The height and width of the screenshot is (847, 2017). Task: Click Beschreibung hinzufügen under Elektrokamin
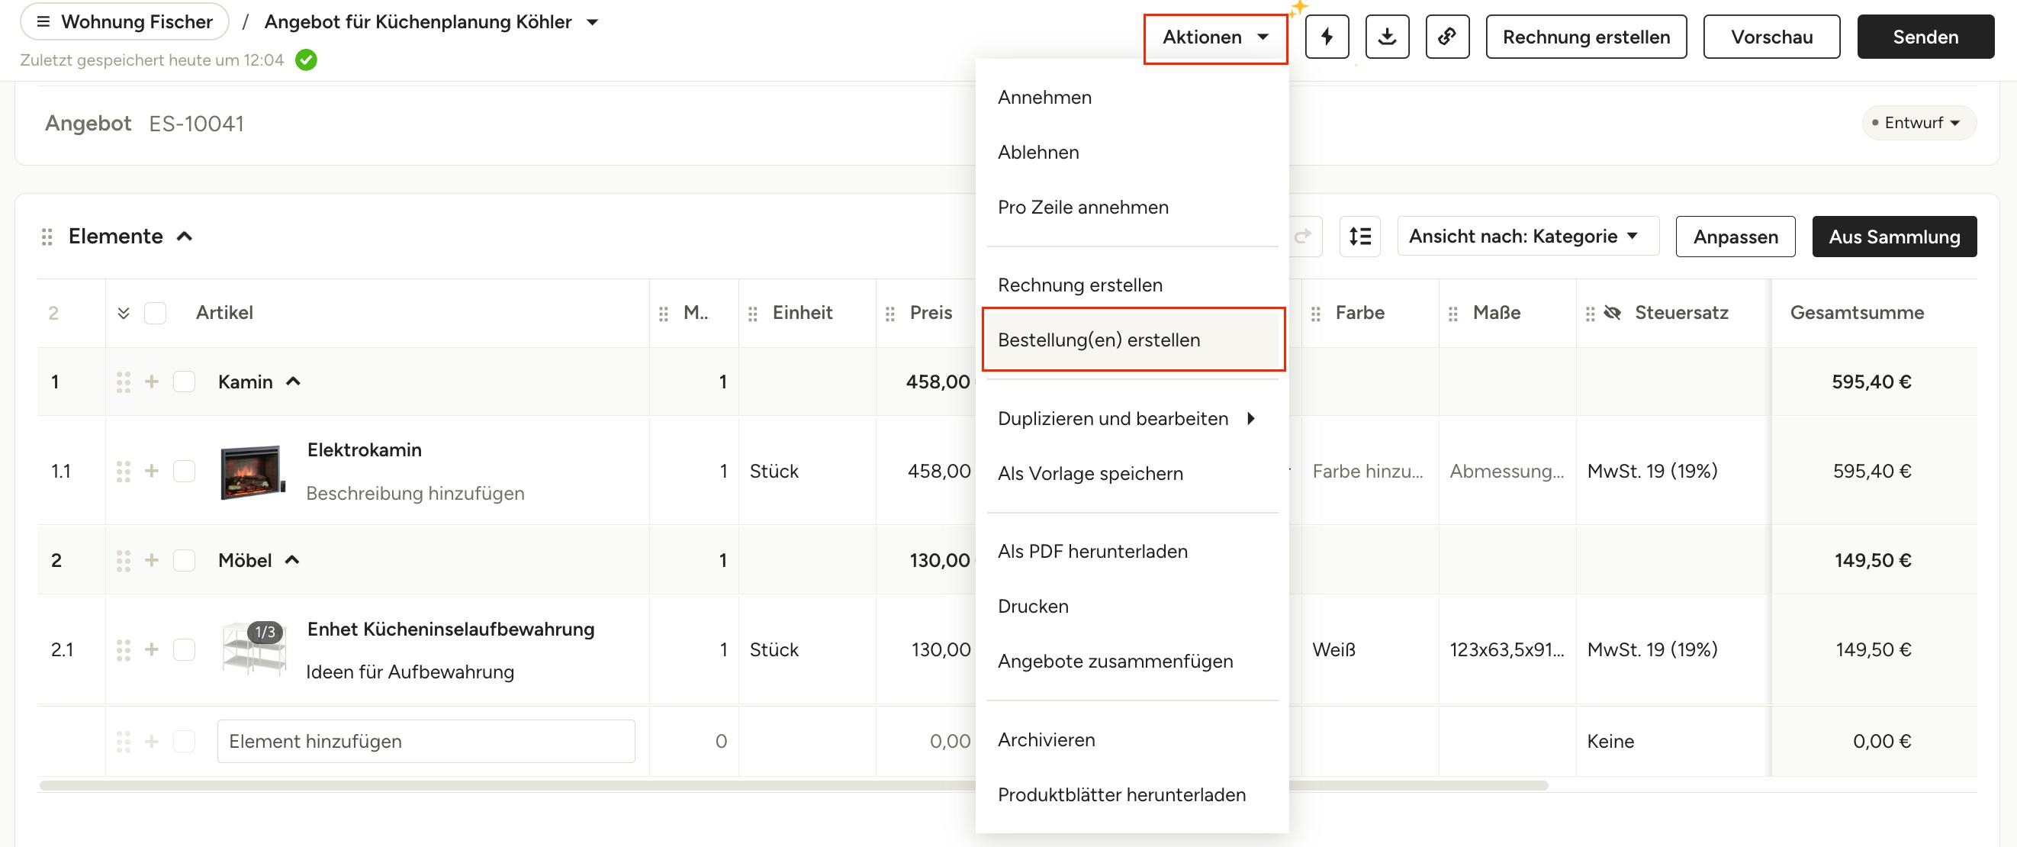[x=415, y=494]
